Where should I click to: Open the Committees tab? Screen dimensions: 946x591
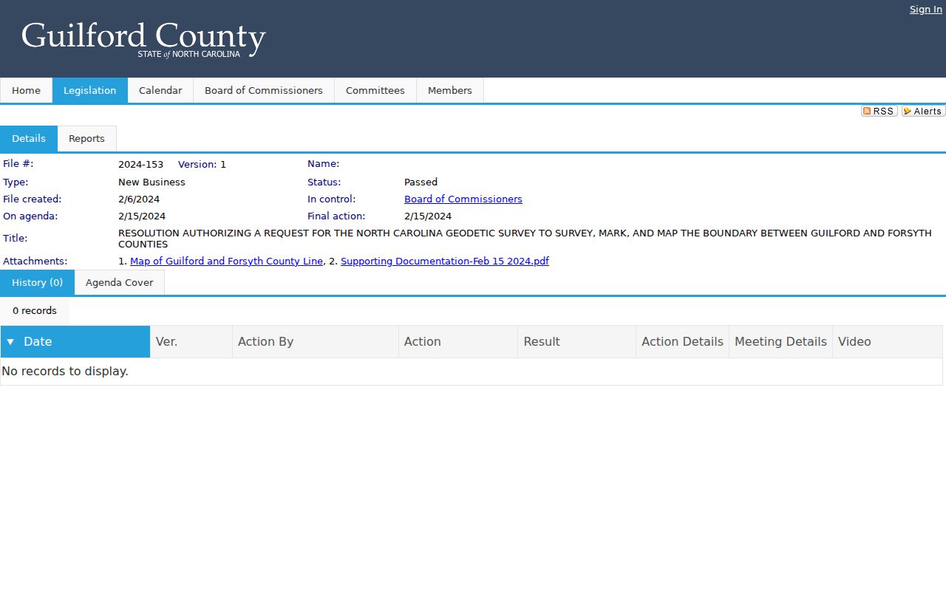click(x=375, y=90)
